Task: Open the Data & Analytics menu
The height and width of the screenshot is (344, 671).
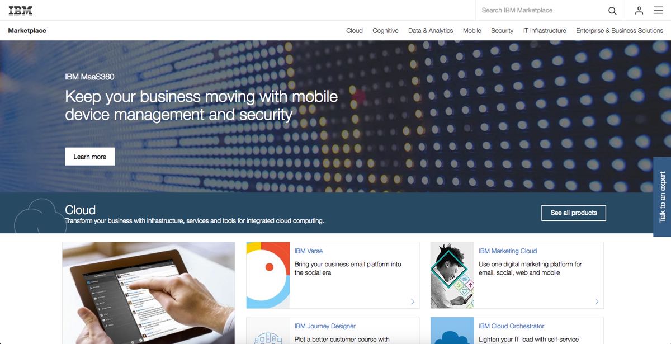Action: click(x=431, y=31)
